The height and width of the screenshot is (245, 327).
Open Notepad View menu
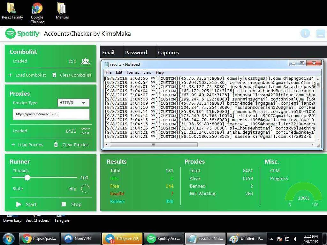click(x=147, y=72)
